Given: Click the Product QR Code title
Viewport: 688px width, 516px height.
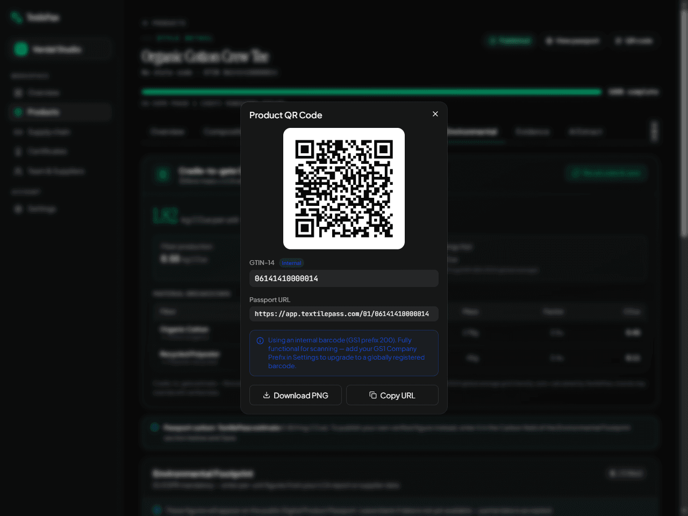Looking at the screenshot, I should (x=286, y=115).
